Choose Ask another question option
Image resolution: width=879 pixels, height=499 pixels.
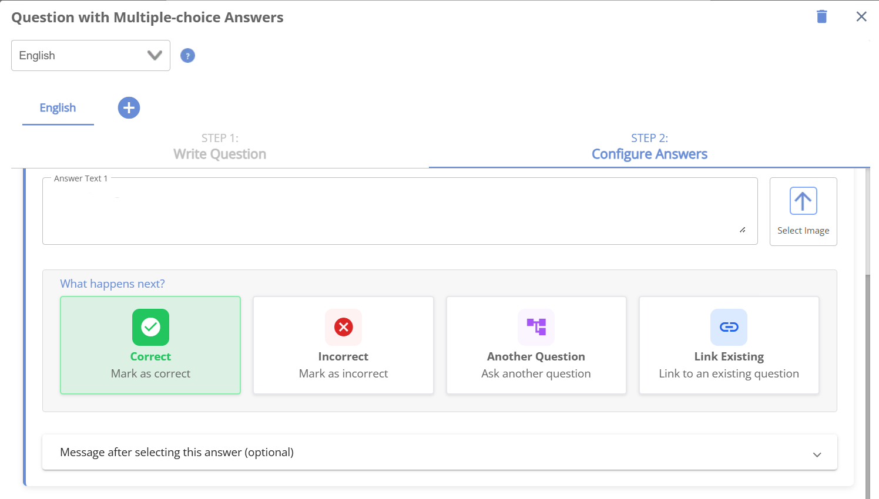pyautogui.click(x=536, y=373)
